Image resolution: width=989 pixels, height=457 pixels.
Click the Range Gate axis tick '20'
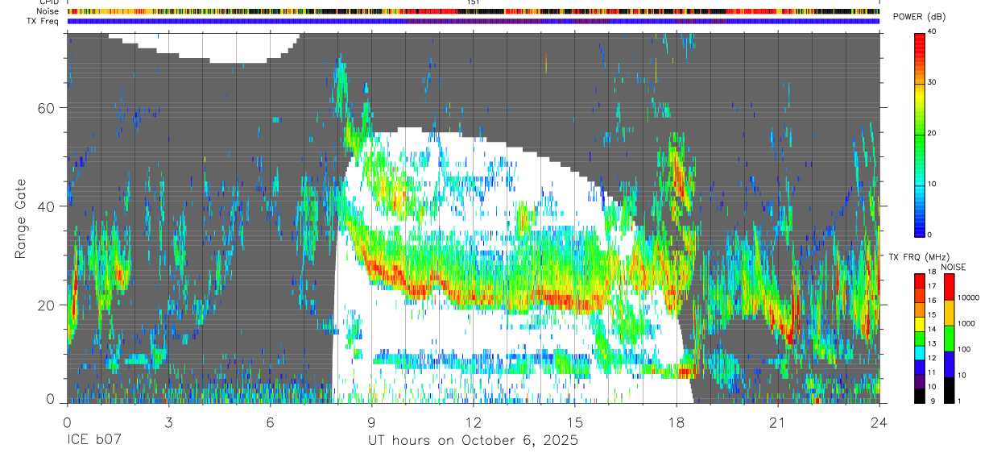point(47,305)
